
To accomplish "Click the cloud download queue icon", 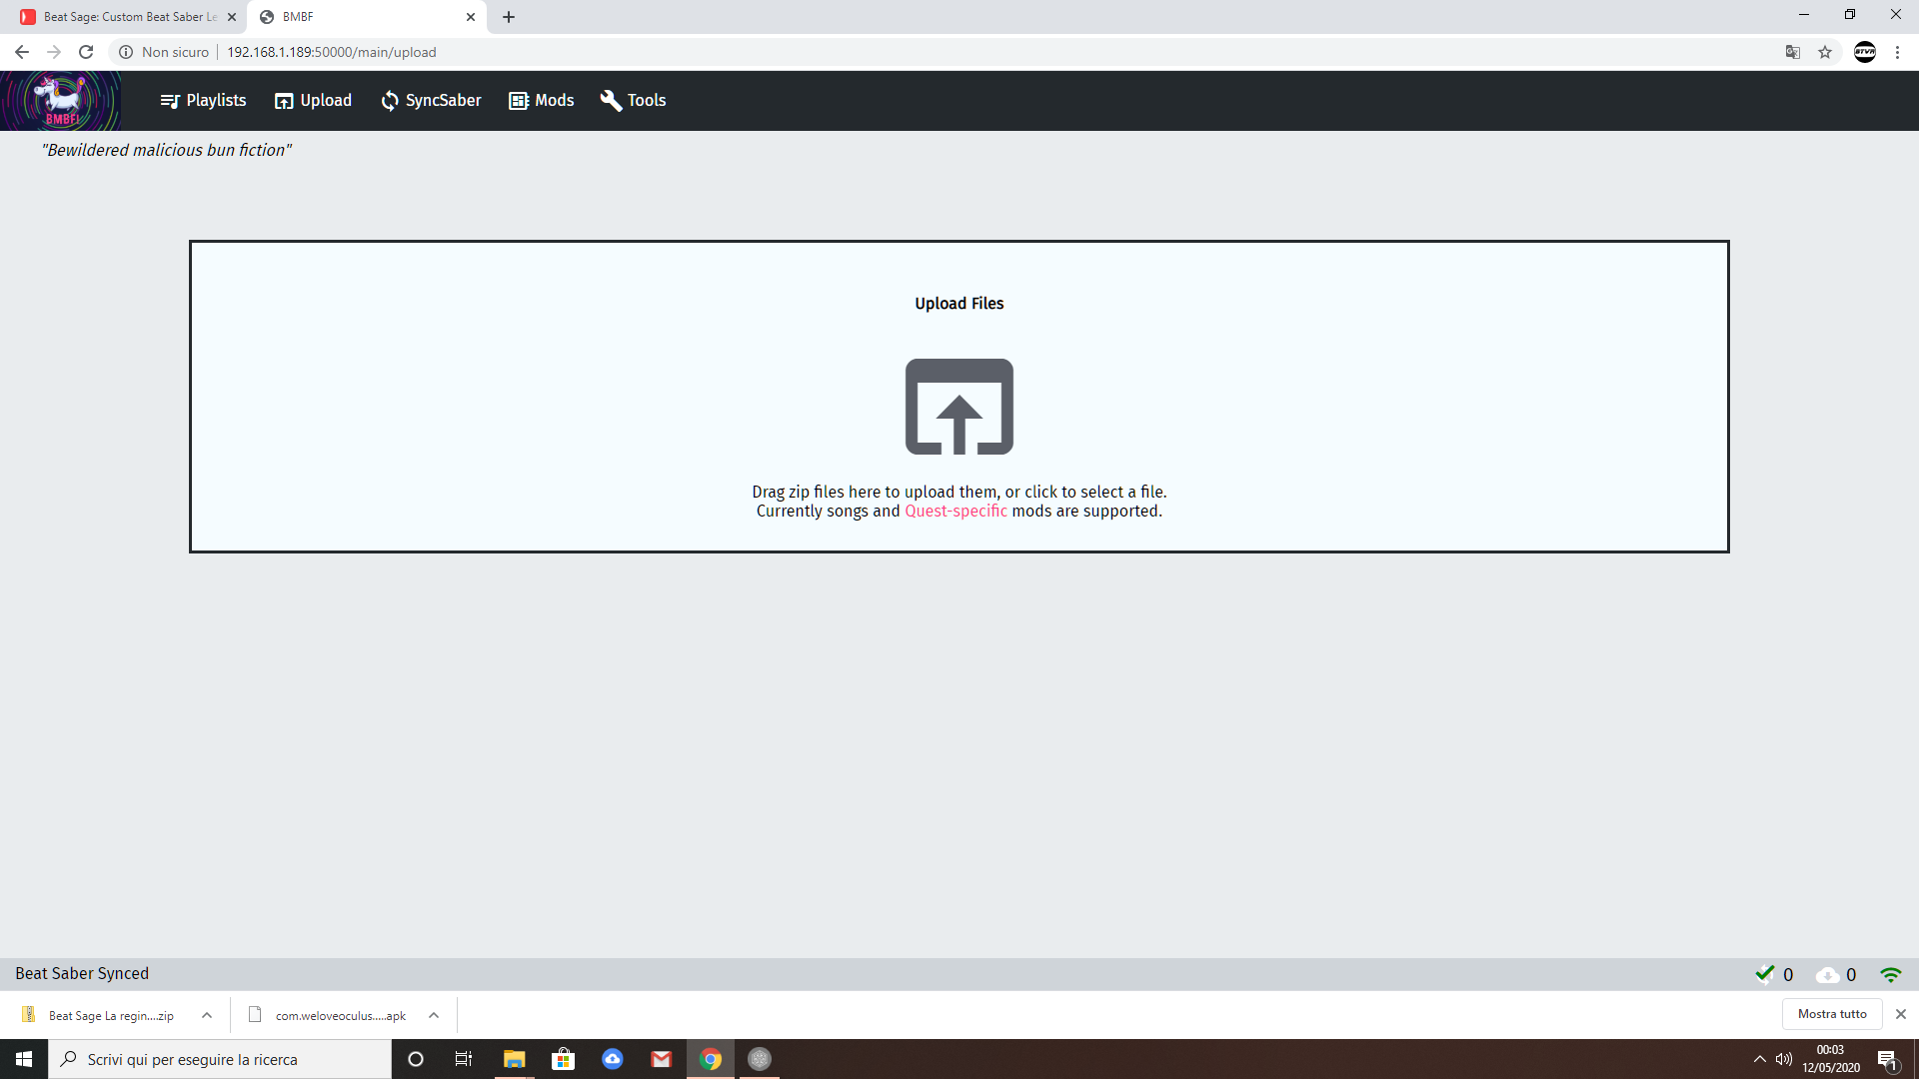I will [x=1827, y=975].
